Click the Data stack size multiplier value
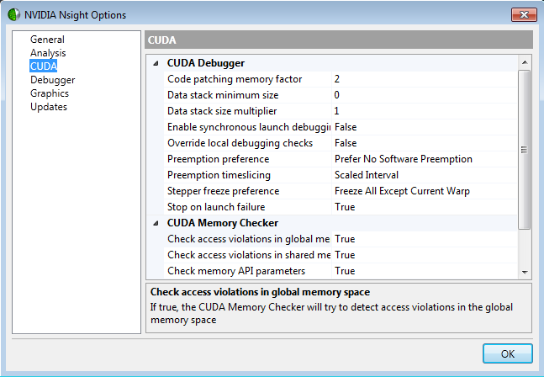The image size is (544, 377). pyautogui.click(x=425, y=111)
